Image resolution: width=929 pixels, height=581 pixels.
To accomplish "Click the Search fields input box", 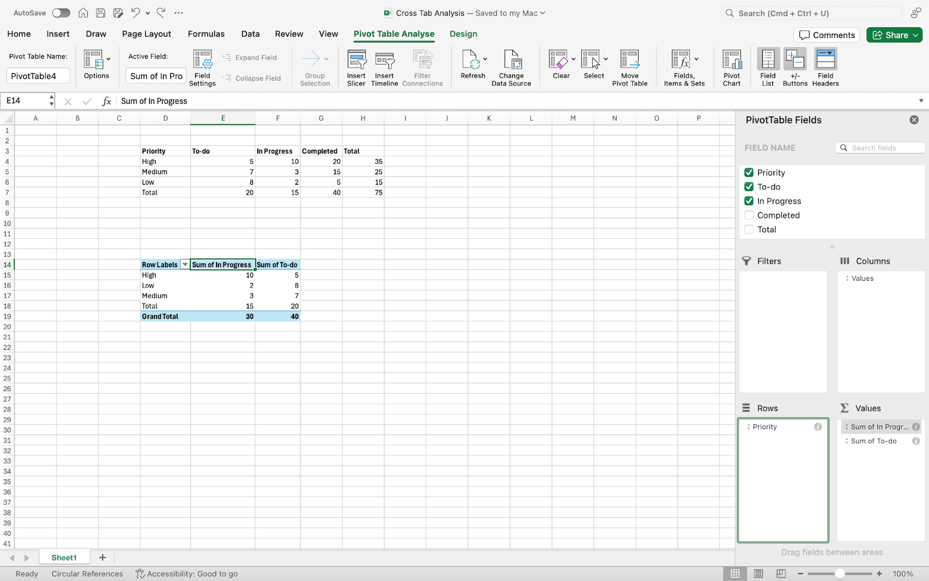I will click(x=880, y=147).
